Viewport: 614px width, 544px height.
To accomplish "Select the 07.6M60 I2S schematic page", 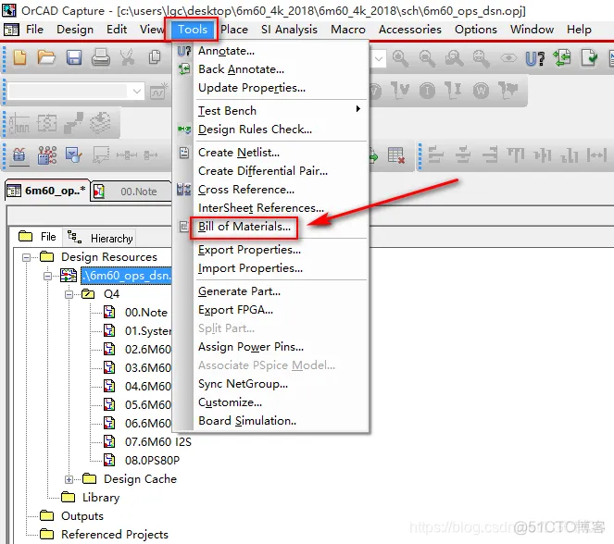I will click(157, 442).
